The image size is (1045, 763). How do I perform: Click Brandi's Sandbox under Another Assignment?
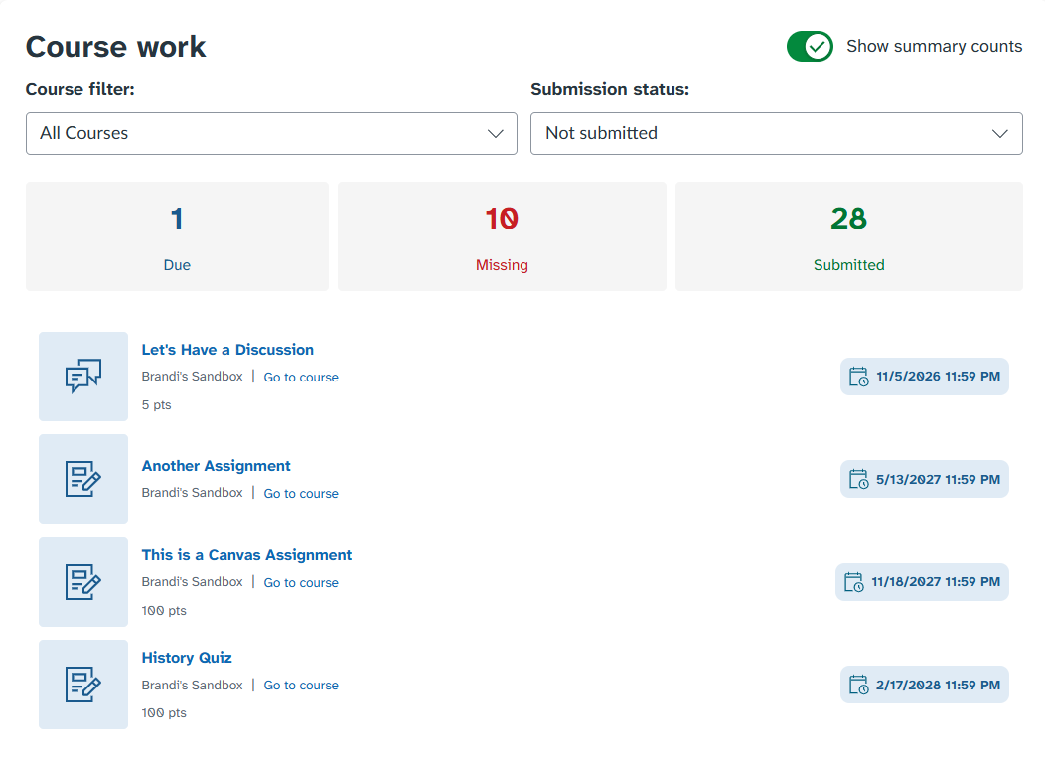click(192, 493)
